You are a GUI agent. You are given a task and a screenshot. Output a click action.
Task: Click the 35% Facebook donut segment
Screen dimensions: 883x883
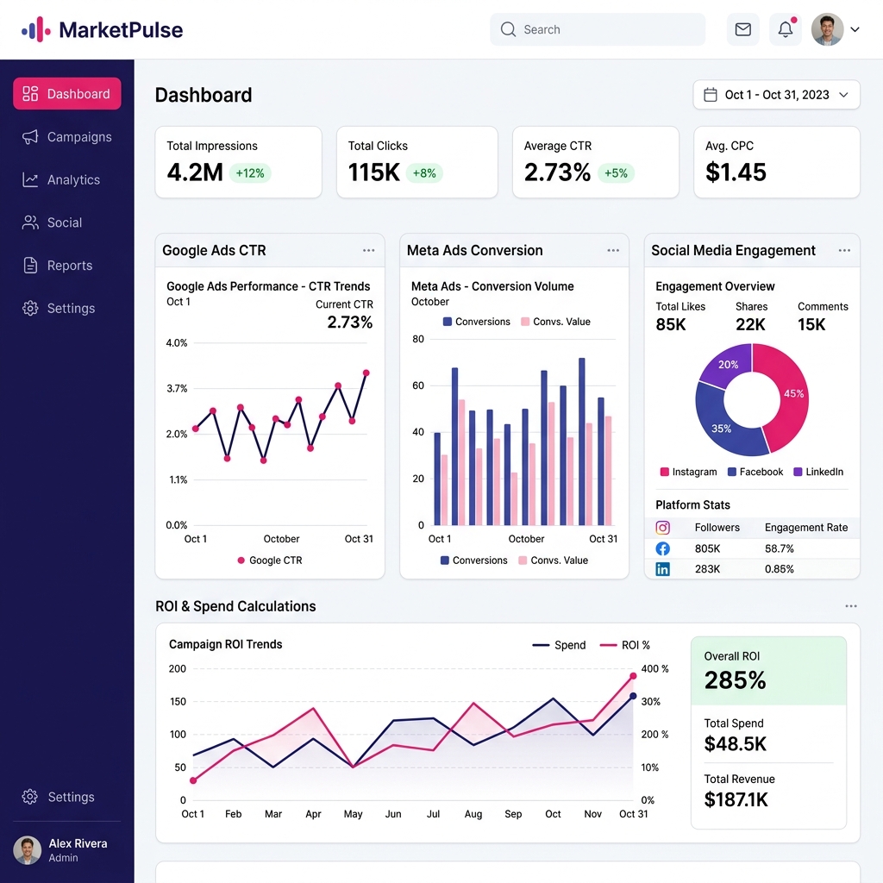[723, 427]
